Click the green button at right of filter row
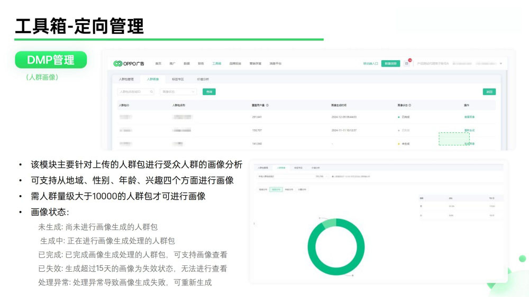 click(x=489, y=92)
